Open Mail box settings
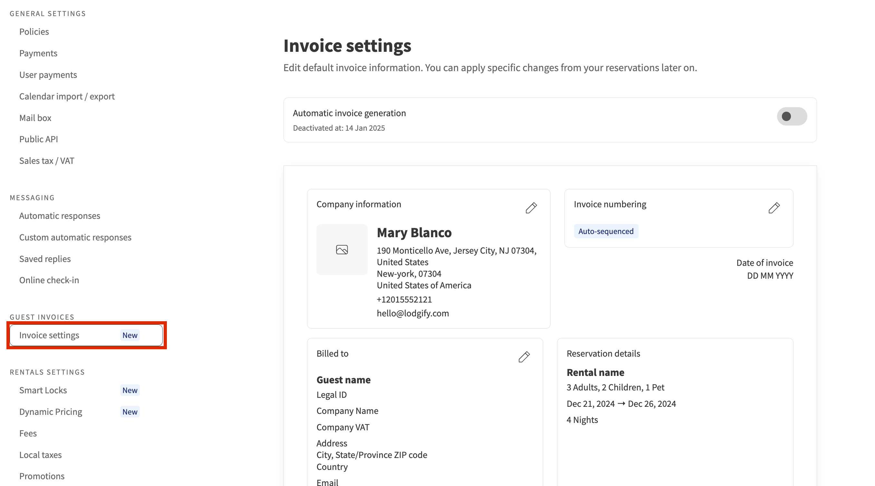The height and width of the screenshot is (486, 875). 35,118
